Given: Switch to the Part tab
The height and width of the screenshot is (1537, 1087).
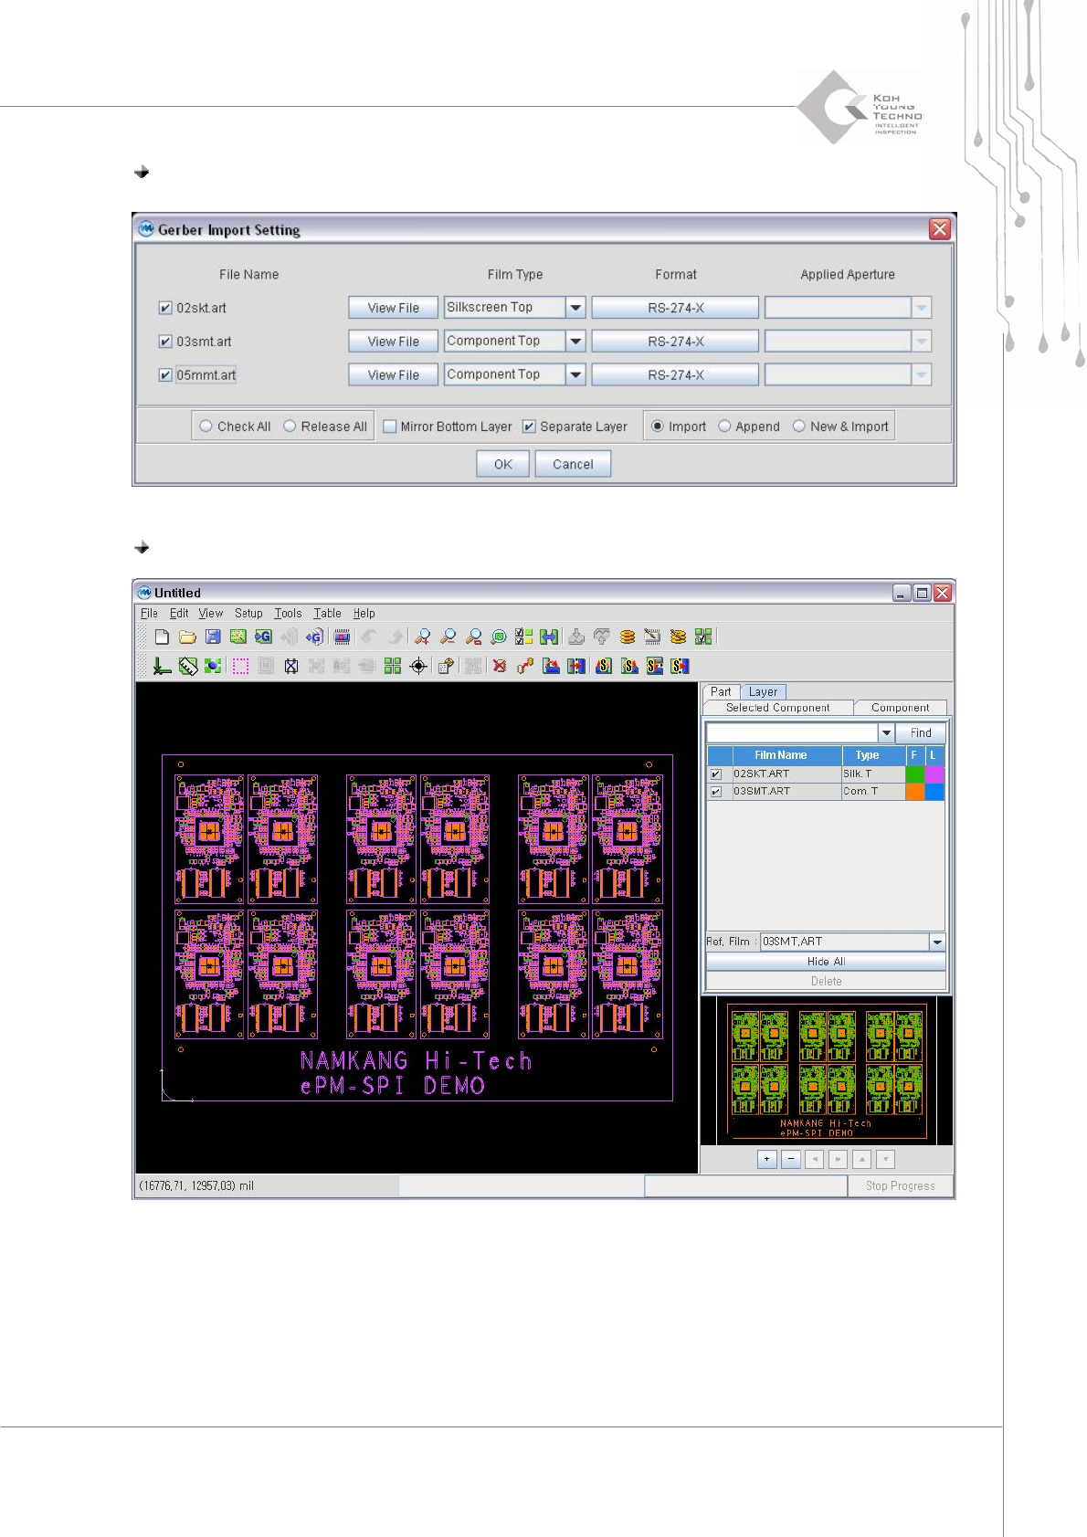Looking at the screenshot, I should click(721, 692).
